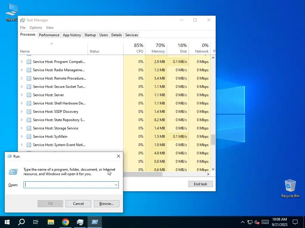Screen dimensions: 305x228
Task: Sort processes by CPU column
Action: [x=134, y=48]
